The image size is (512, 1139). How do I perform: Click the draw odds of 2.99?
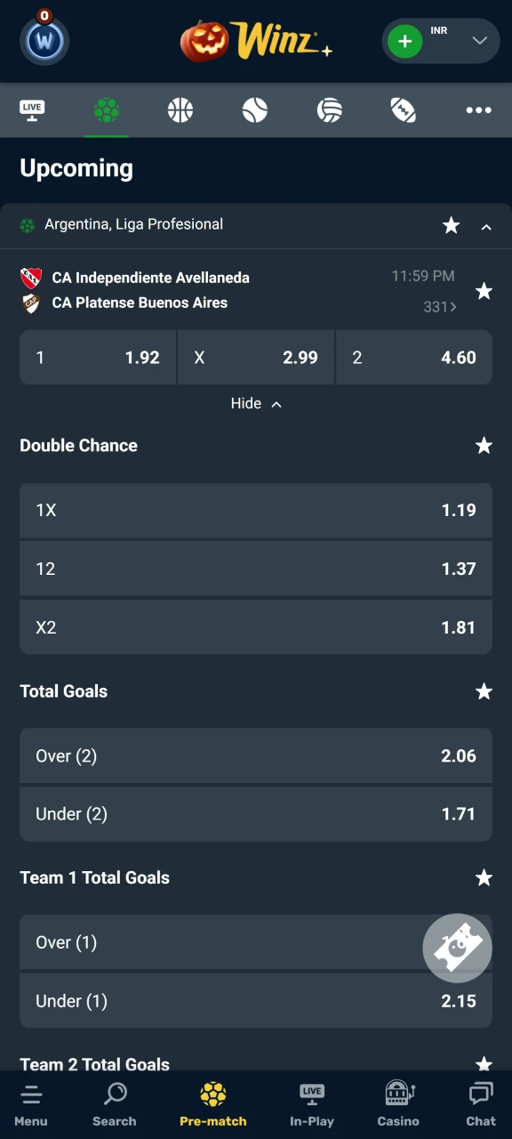click(x=256, y=357)
